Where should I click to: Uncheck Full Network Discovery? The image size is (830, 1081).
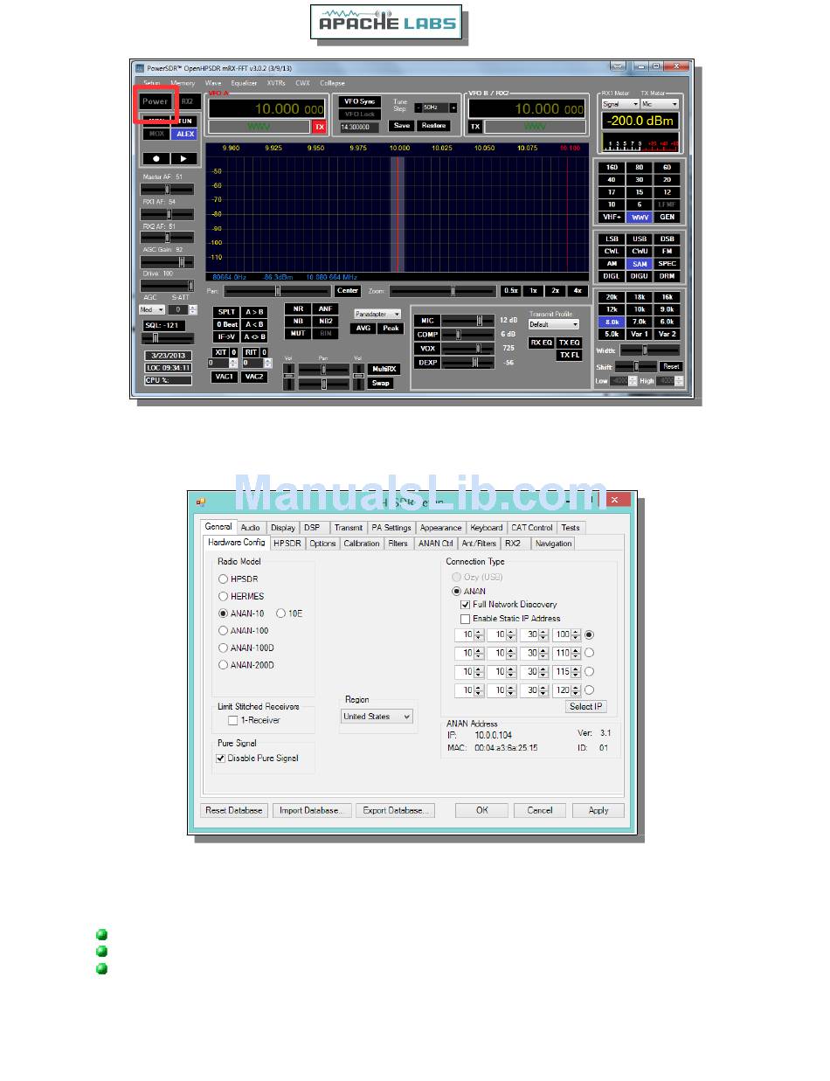tap(466, 605)
